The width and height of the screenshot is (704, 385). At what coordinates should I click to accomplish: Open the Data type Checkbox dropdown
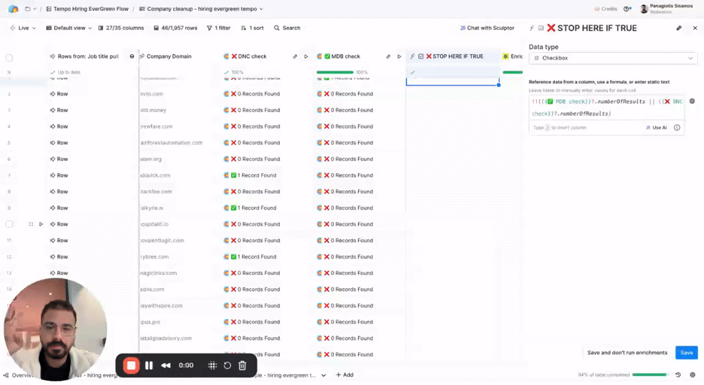[x=613, y=58]
